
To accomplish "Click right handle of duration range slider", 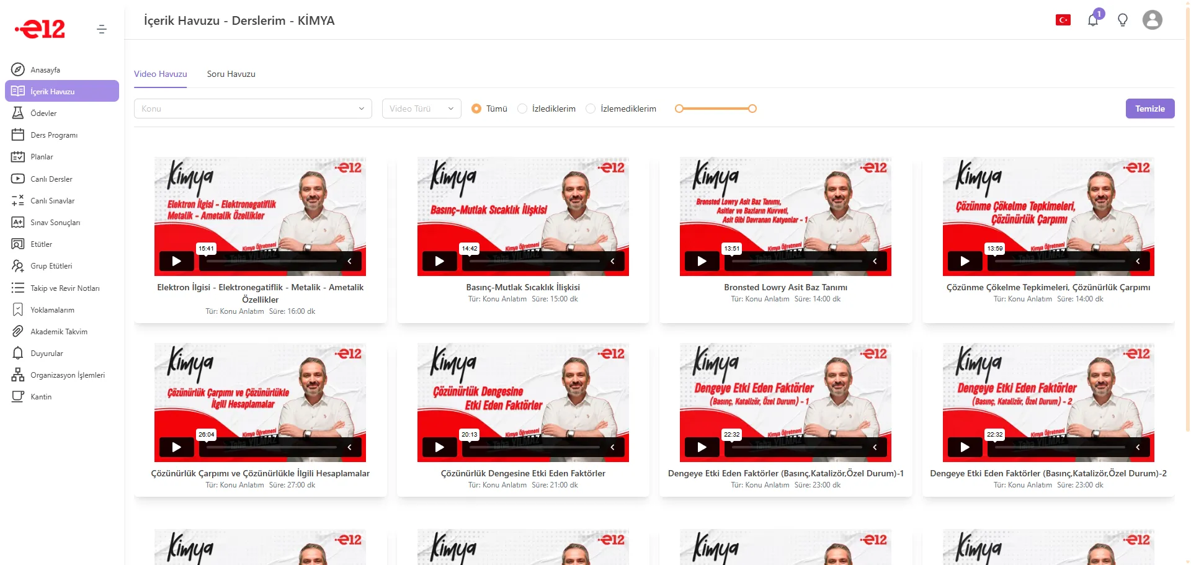I will click(752, 109).
